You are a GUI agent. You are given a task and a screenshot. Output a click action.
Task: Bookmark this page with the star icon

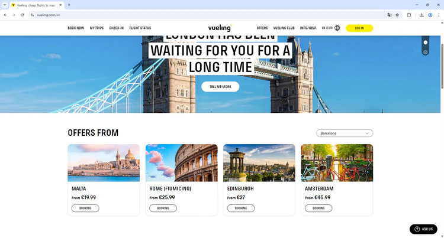point(397,15)
